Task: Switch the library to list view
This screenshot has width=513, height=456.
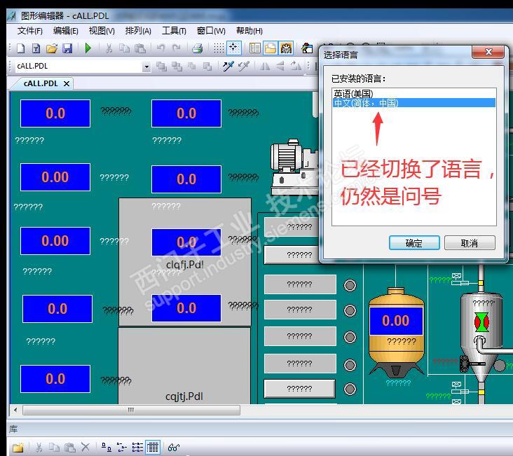Action: pyautogui.click(x=137, y=447)
